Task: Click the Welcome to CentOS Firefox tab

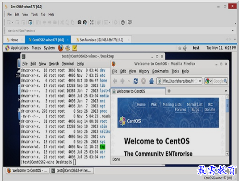Action: tap(138, 91)
